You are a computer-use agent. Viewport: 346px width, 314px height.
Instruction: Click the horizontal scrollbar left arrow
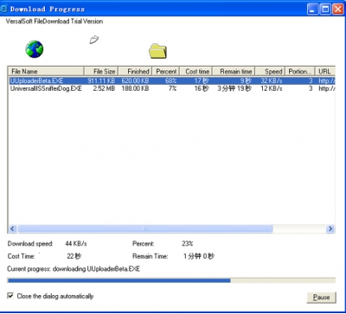[x=12, y=228]
